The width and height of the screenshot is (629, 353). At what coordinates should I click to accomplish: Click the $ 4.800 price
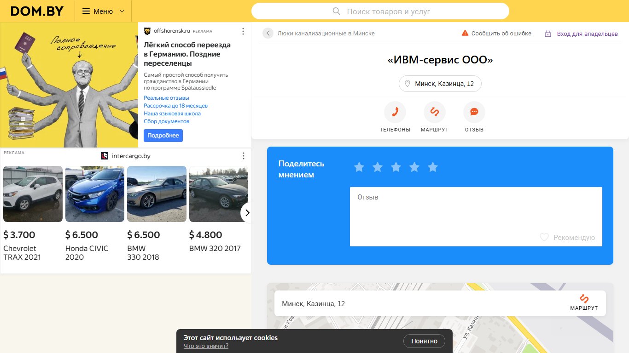[x=206, y=235]
